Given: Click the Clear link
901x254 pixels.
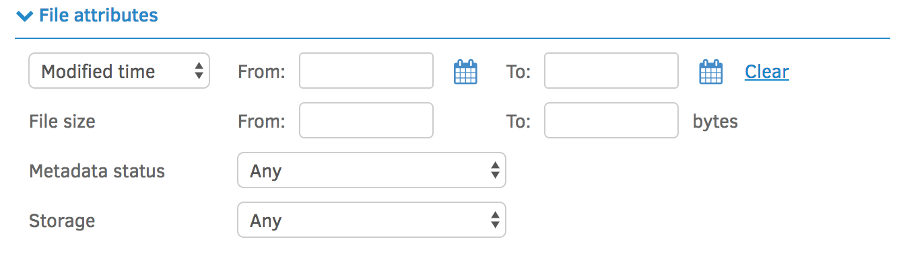Looking at the screenshot, I should (x=767, y=71).
